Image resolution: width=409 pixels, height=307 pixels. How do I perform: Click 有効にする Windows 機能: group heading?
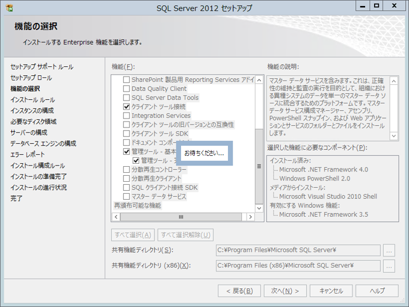pyautogui.click(x=305, y=205)
